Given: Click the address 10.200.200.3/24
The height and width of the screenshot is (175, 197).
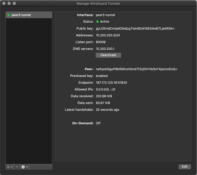Looking at the screenshot, I should pyautogui.click(x=108, y=35).
